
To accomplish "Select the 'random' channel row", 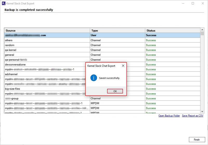I will [9, 45].
